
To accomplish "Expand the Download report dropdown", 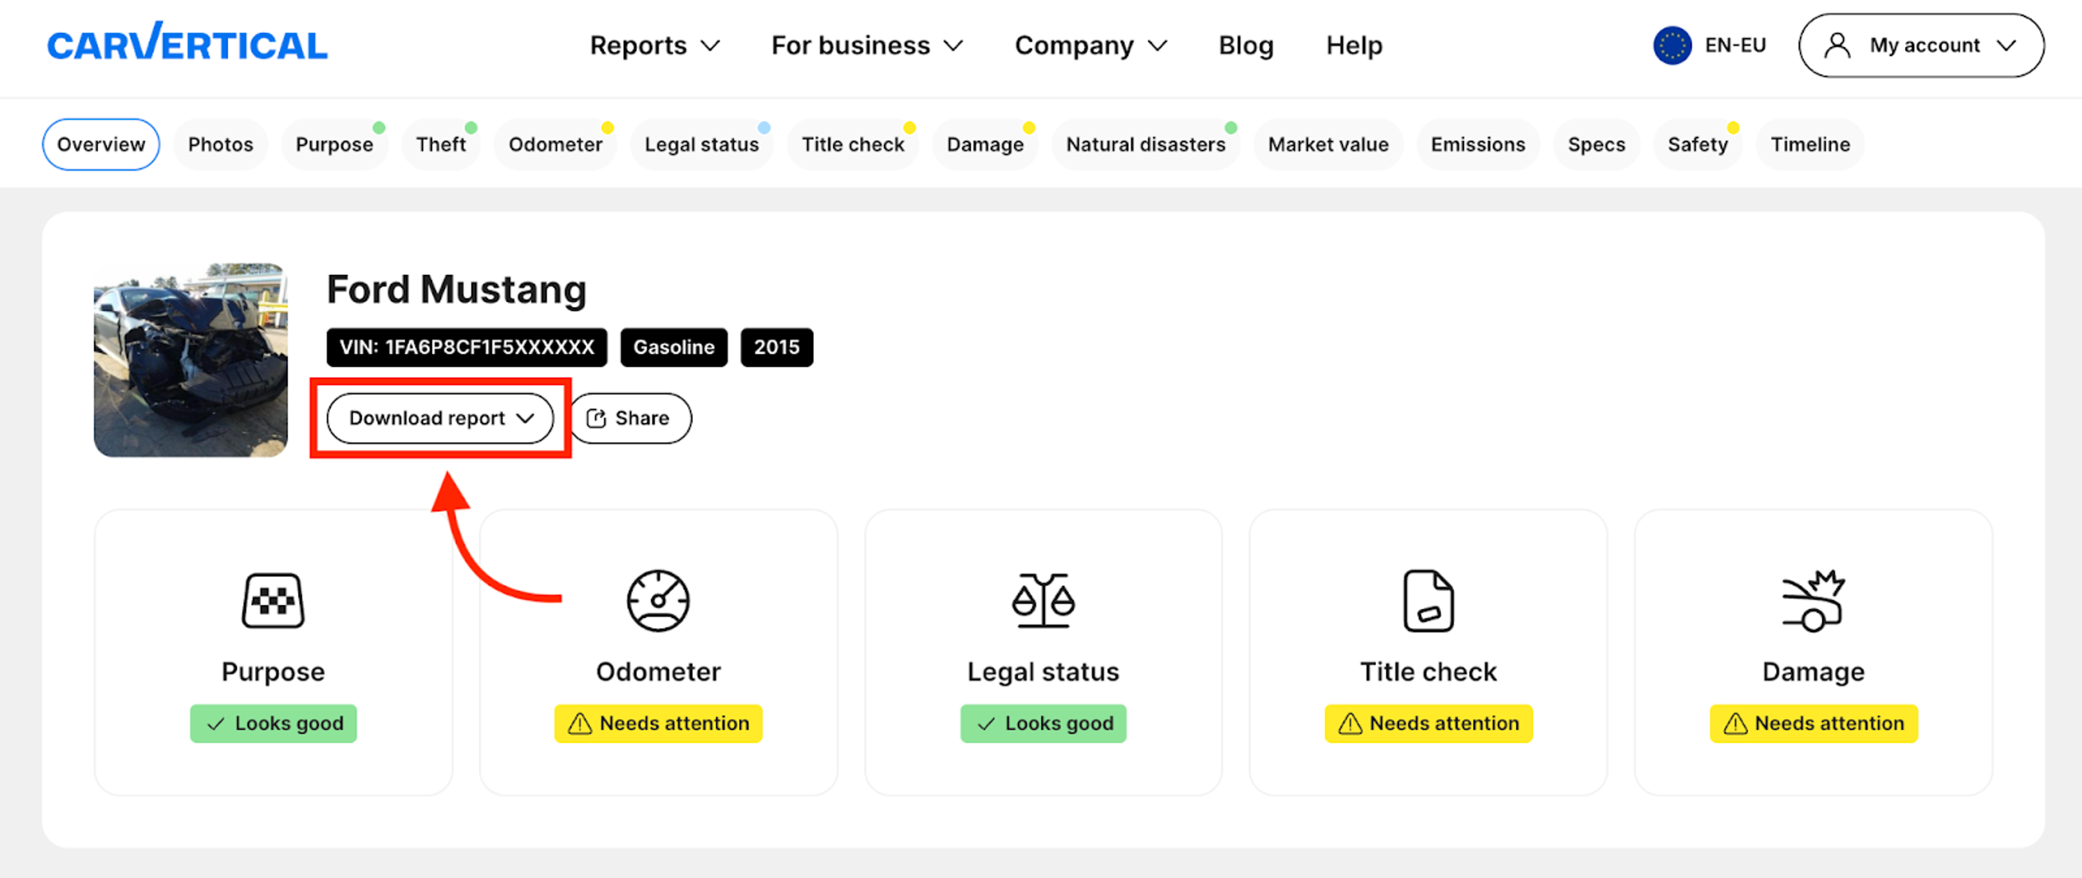I will [440, 418].
